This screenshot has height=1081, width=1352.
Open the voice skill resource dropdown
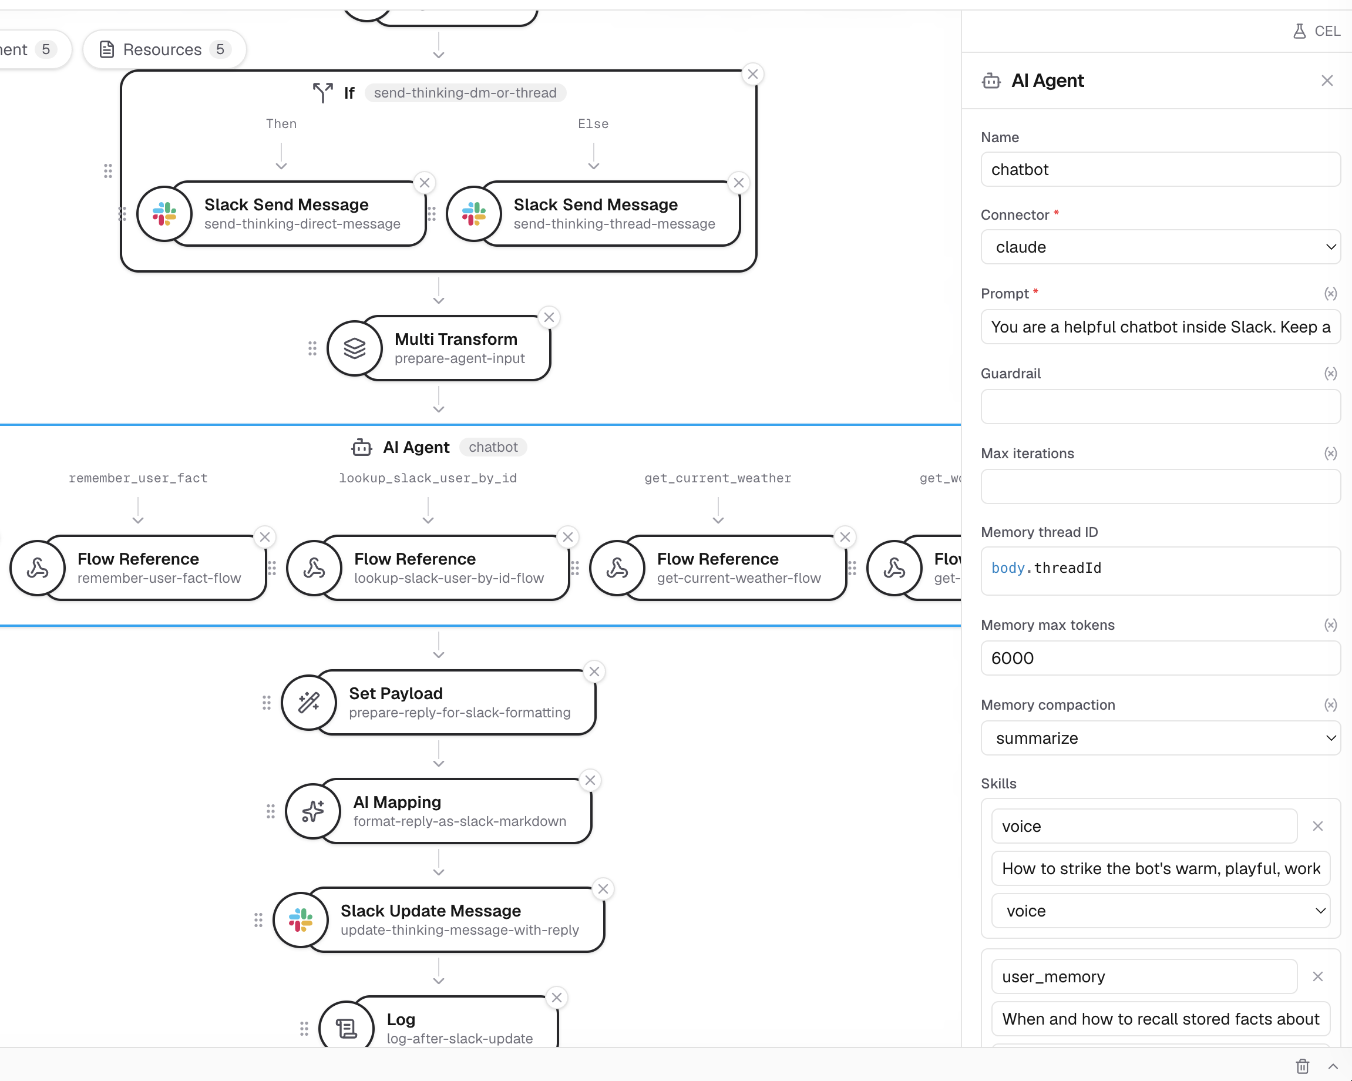click(1160, 911)
